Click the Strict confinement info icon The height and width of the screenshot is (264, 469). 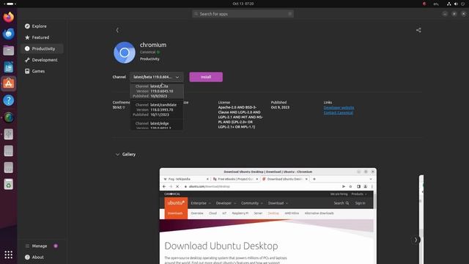tap(124, 108)
